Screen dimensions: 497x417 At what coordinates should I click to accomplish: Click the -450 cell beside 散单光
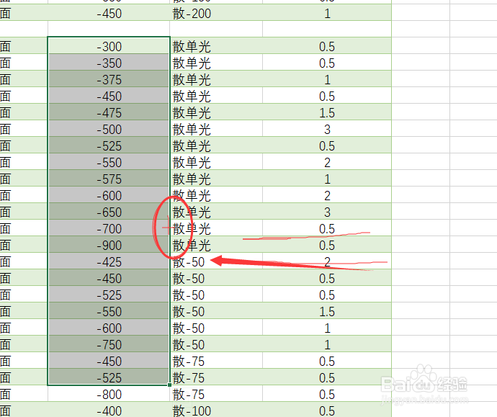tap(109, 96)
